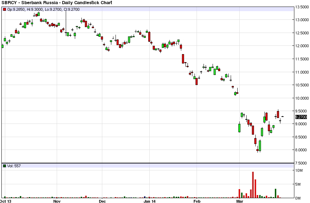Click the tallest red volume bar in March

click(253, 185)
